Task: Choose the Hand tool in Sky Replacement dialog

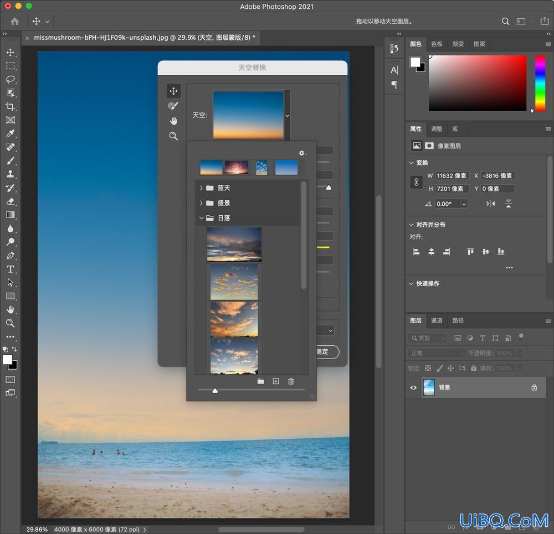Action: pyautogui.click(x=173, y=121)
